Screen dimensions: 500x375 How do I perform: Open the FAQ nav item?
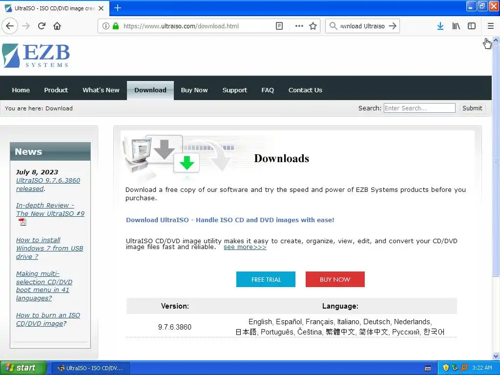pos(268,90)
